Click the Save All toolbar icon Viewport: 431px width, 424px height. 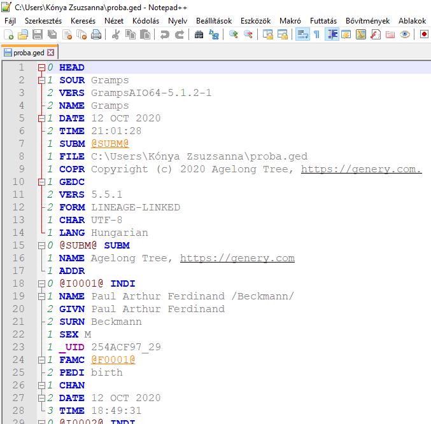tap(52, 35)
